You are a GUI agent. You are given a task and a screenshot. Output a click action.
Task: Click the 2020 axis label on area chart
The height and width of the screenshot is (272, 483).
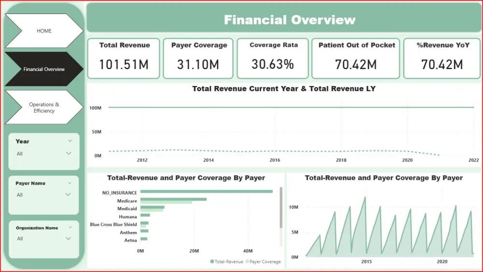tap(442, 261)
